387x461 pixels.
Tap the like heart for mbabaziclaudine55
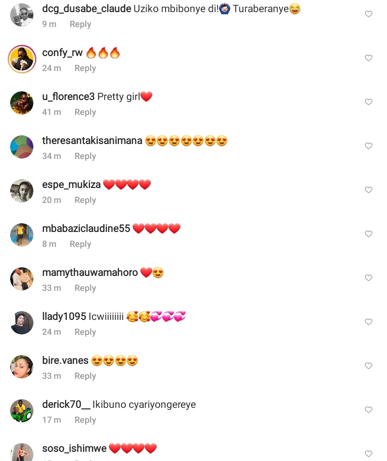pyautogui.click(x=369, y=234)
